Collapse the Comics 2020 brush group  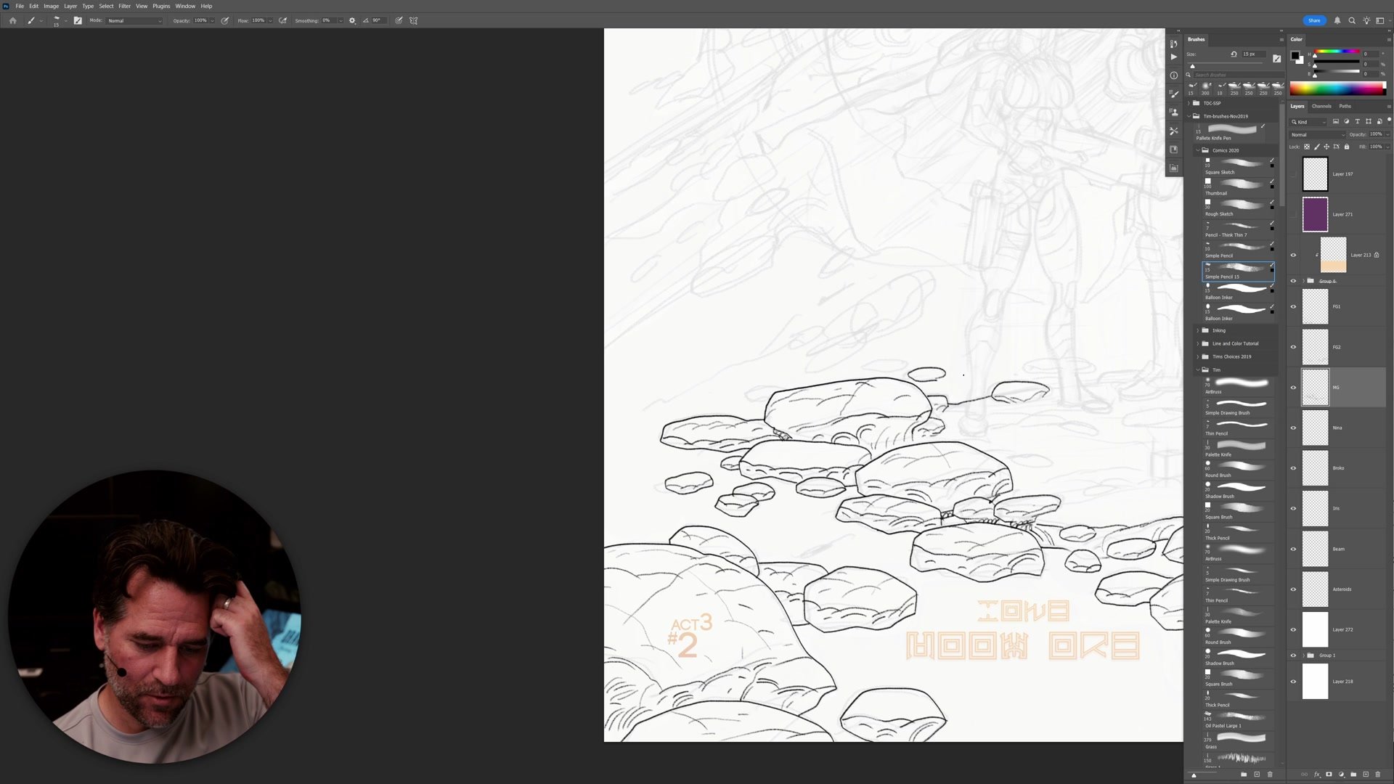tap(1198, 150)
